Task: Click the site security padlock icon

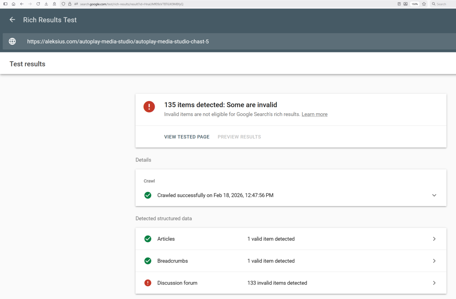Action: (x=70, y=4)
